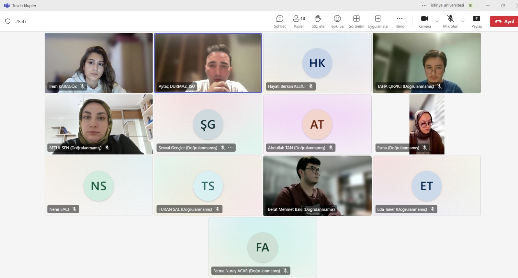Viewport: 518px width, 278px height.
Task: Select Aytaç DURMAZ's video tile
Action: coord(208,63)
